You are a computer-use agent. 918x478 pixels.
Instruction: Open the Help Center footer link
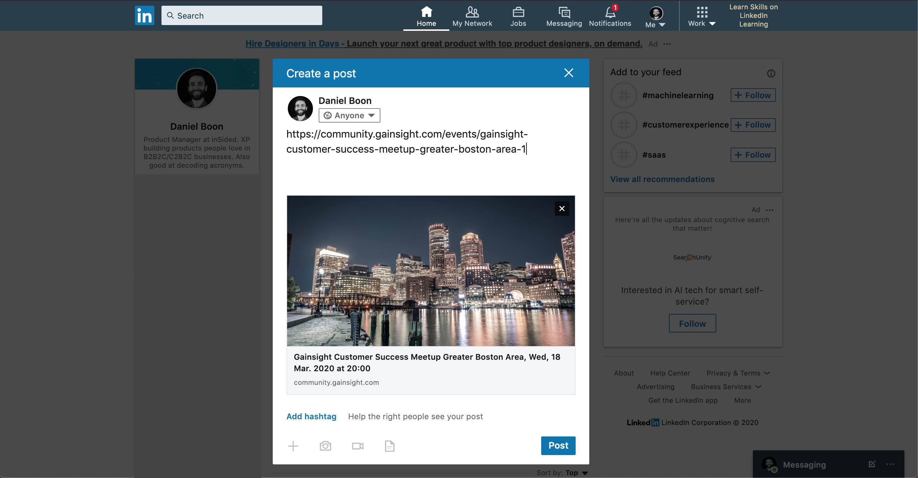[670, 373]
